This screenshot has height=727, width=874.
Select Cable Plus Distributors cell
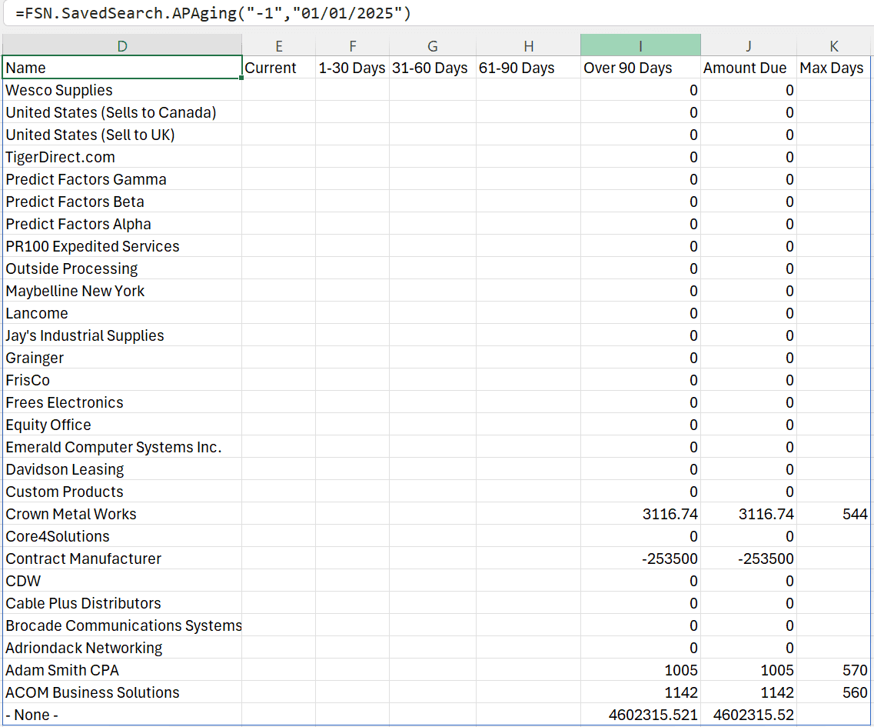122,603
